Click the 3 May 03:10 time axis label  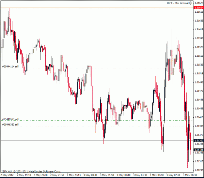(x=123, y=175)
